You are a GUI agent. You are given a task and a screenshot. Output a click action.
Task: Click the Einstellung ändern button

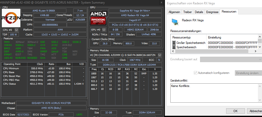tap(249, 73)
